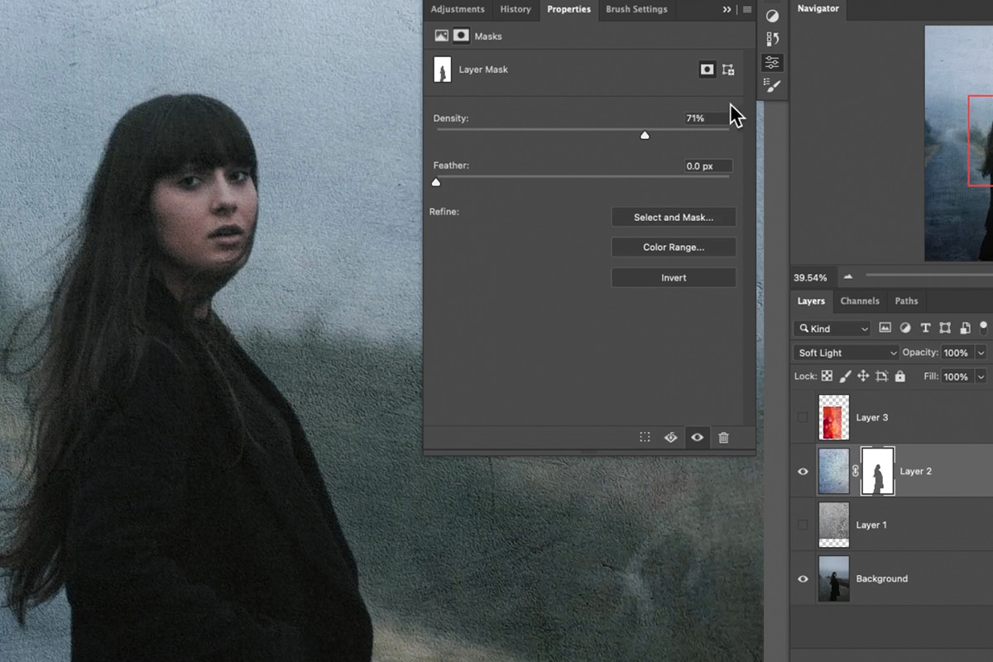The image size is (993, 662).
Task: Open the Kind filter dropdown
Action: 832,329
